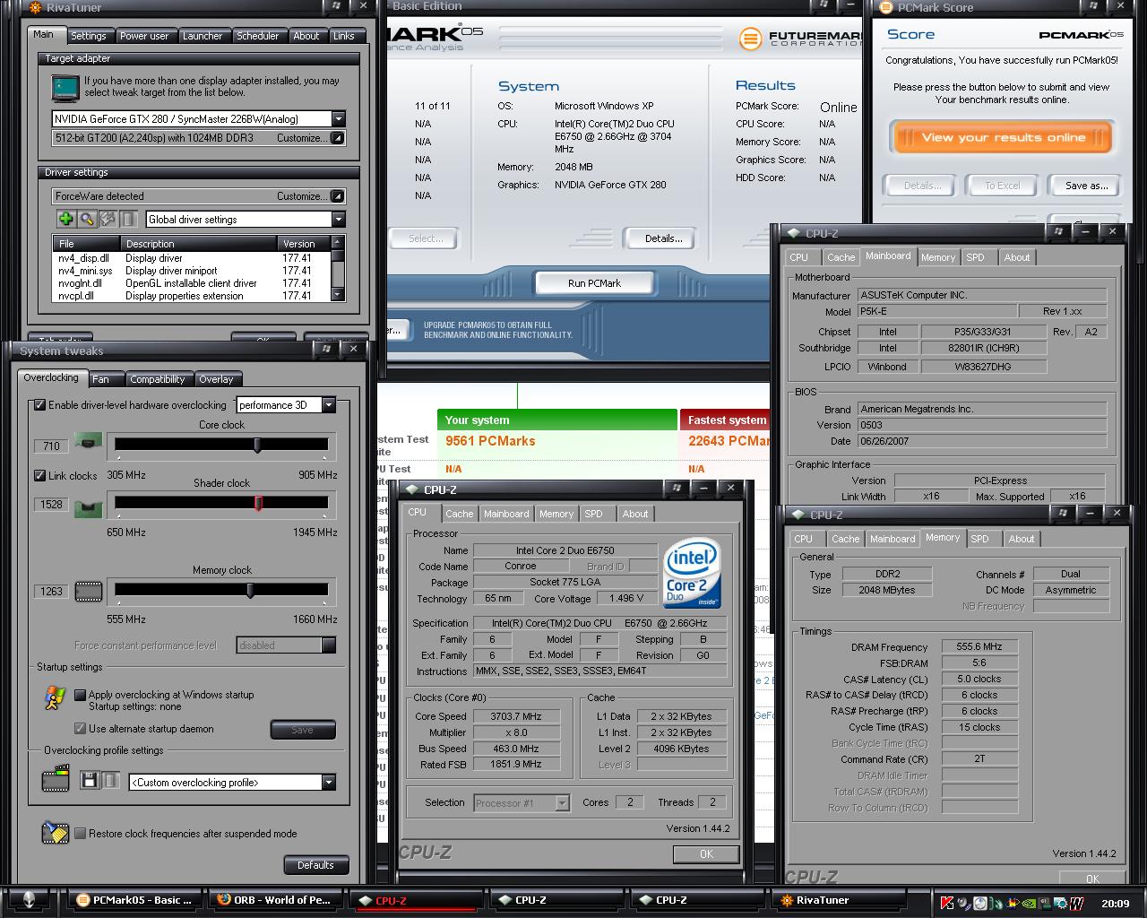Click the Customize icon next to ForceWare detected

(337, 196)
